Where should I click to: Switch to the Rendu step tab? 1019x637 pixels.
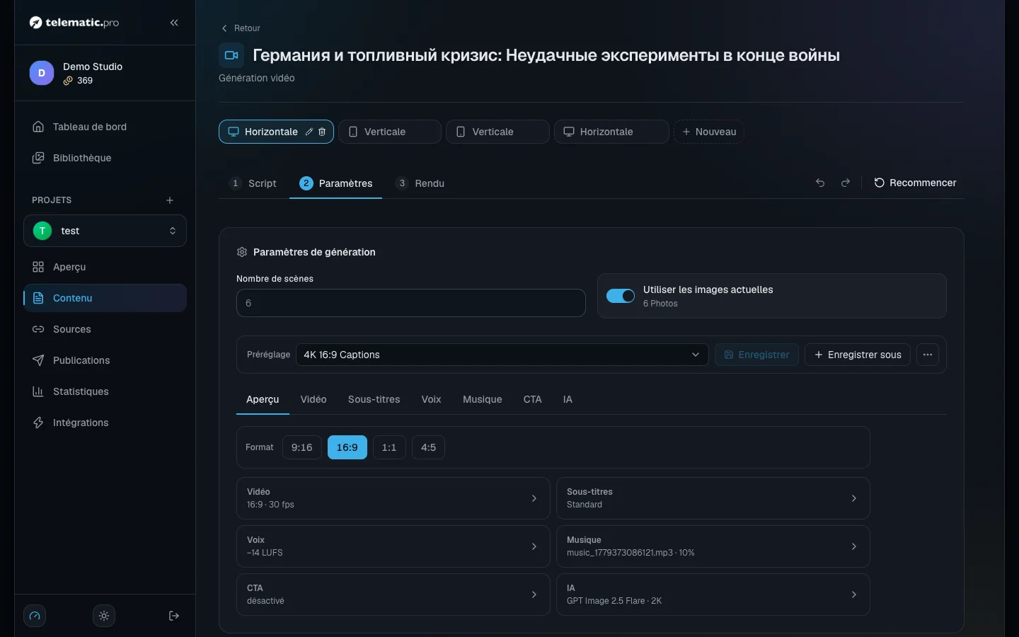click(x=420, y=183)
